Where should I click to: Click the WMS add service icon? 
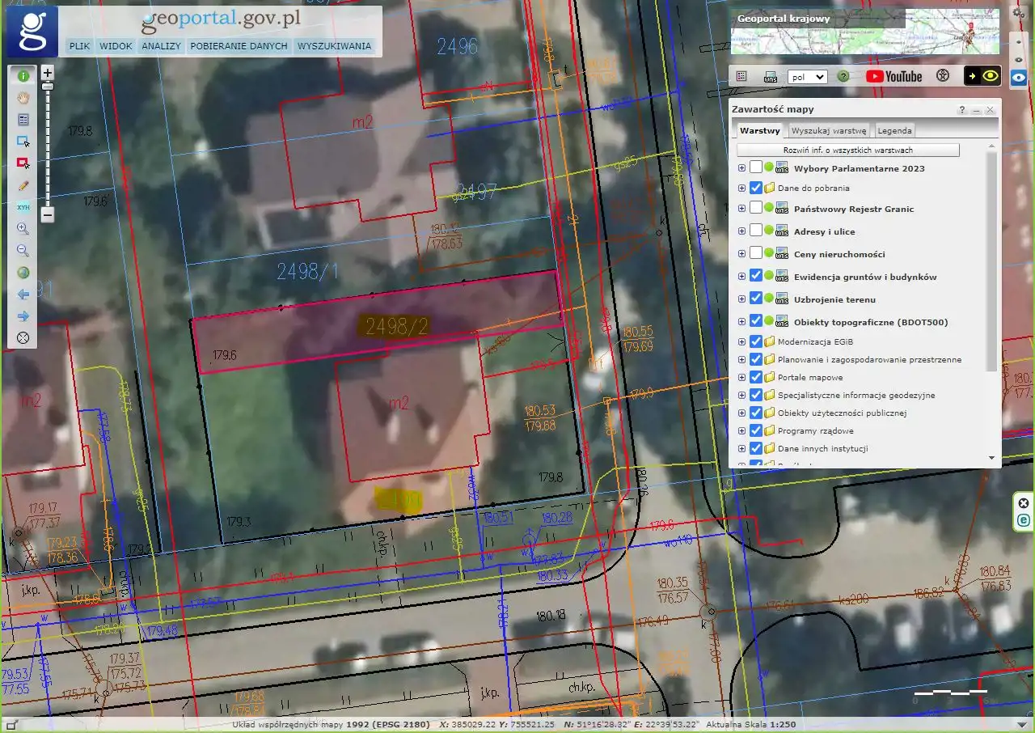pyautogui.click(x=771, y=76)
